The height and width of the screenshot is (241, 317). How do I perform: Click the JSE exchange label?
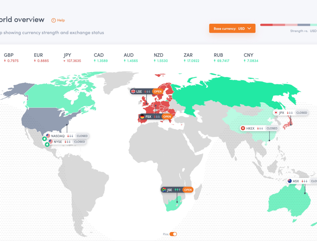(x=170, y=190)
